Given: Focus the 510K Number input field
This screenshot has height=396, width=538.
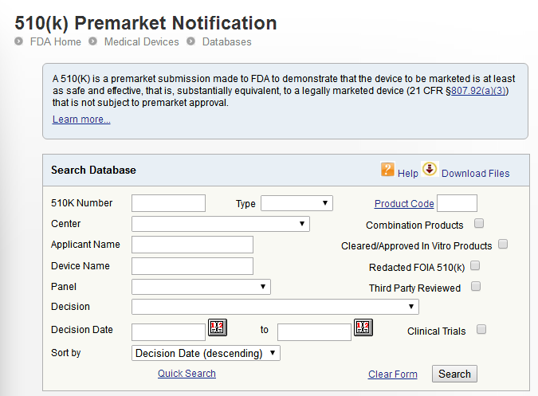Looking at the screenshot, I should (168, 203).
